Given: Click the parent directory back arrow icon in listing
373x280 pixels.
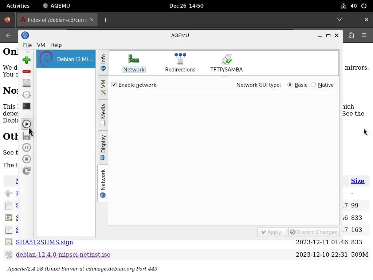Looking at the screenshot, I should 9,193.
